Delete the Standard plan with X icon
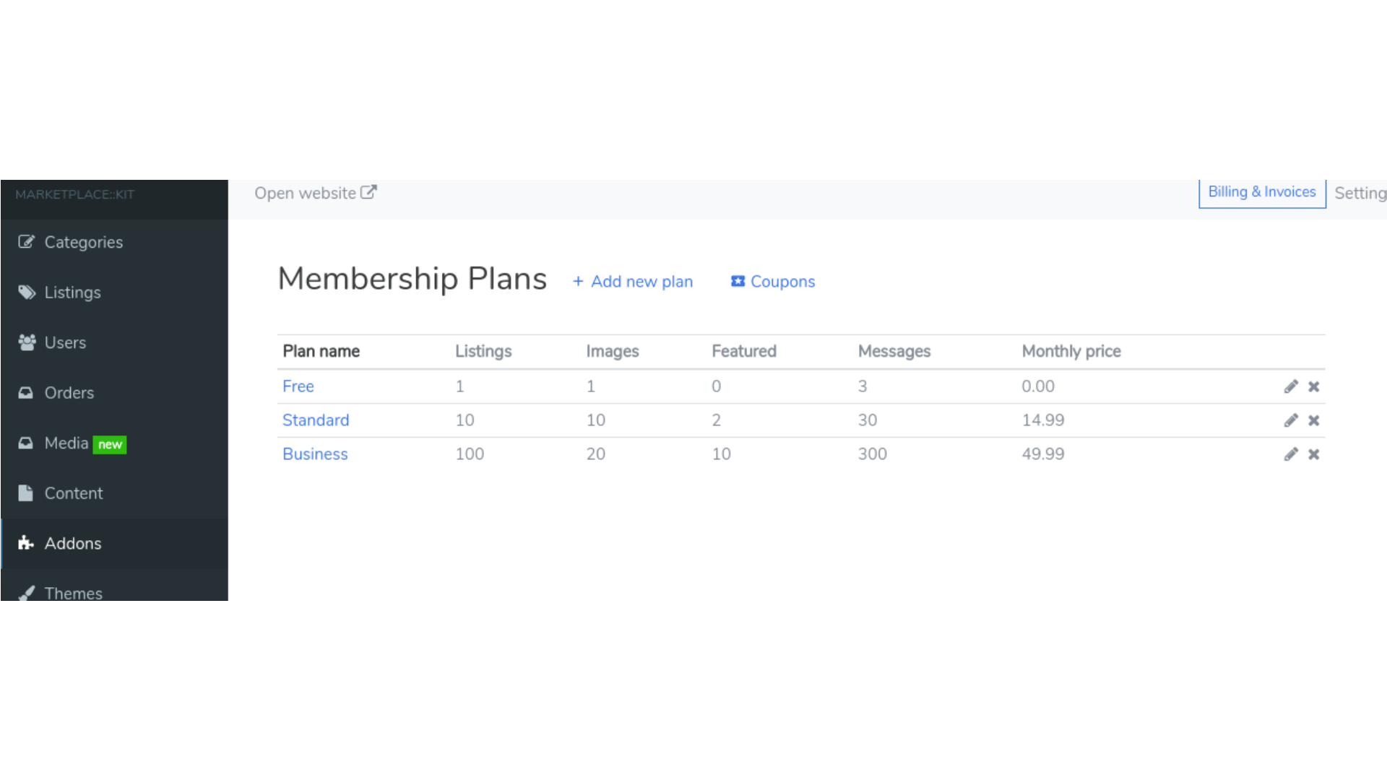Image resolution: width=1387 pixels, height=780 pixels. [x=1314, y=420]
